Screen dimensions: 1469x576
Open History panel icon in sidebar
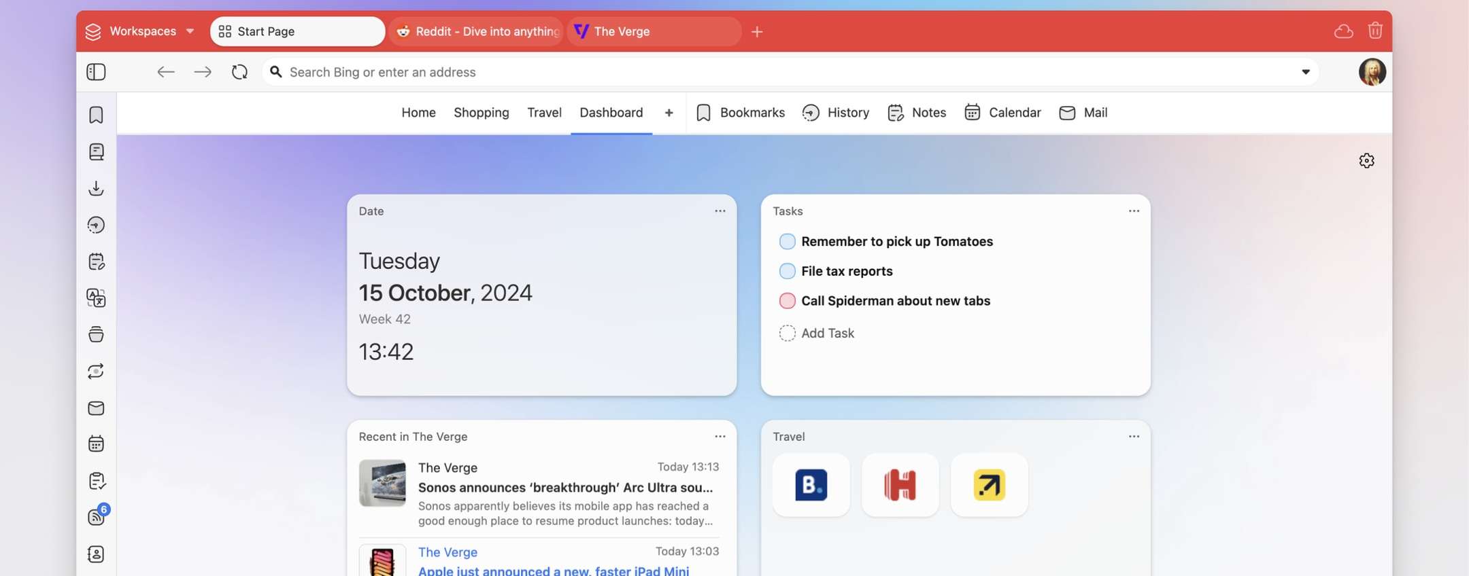click(96, 225)
